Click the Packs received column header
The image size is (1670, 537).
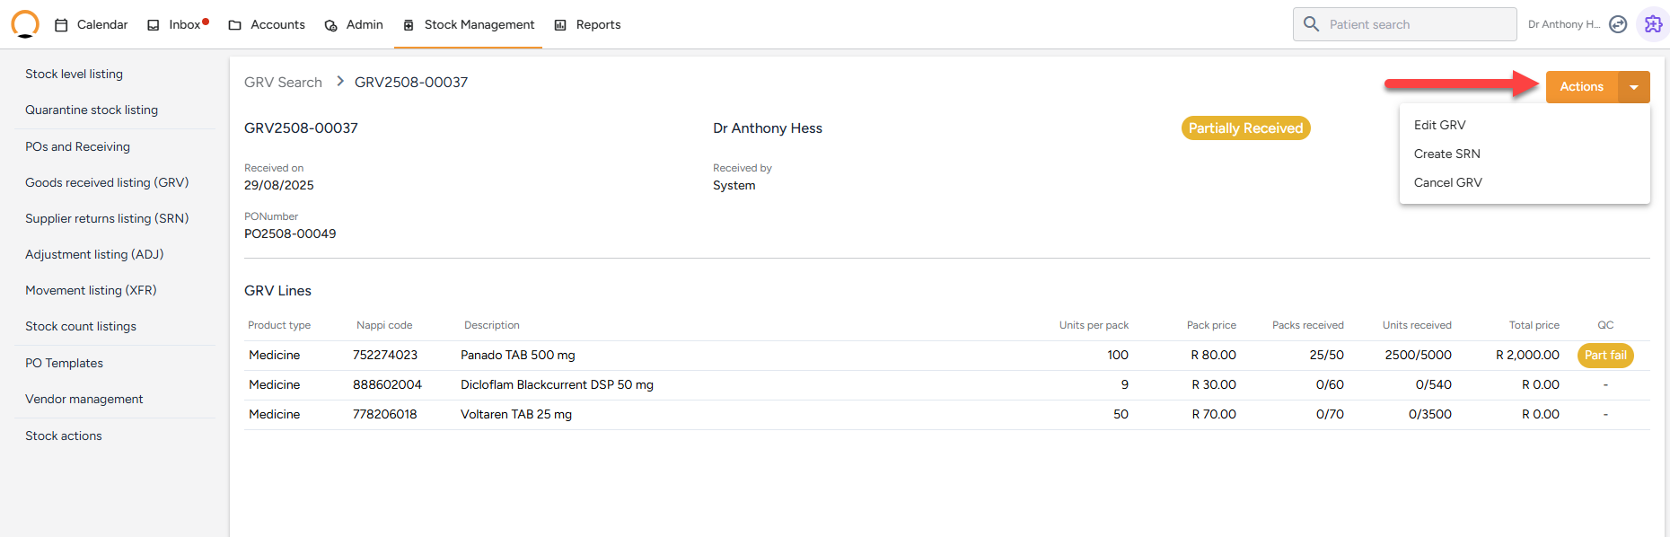tap(1308, 325)
